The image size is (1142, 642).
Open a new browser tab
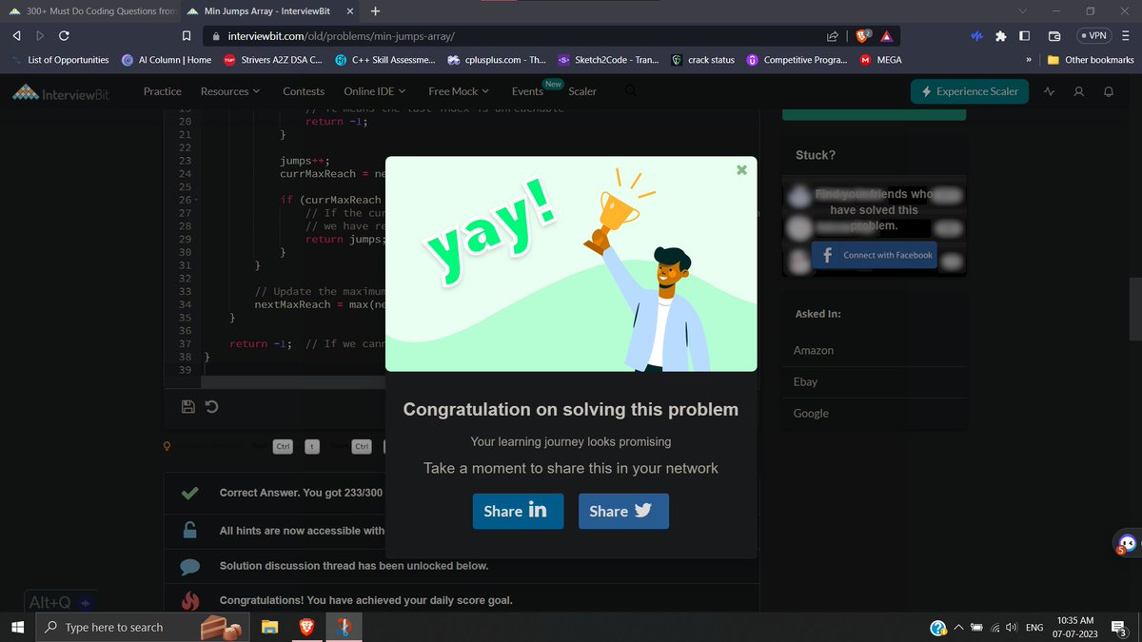(x=375, y=11)
